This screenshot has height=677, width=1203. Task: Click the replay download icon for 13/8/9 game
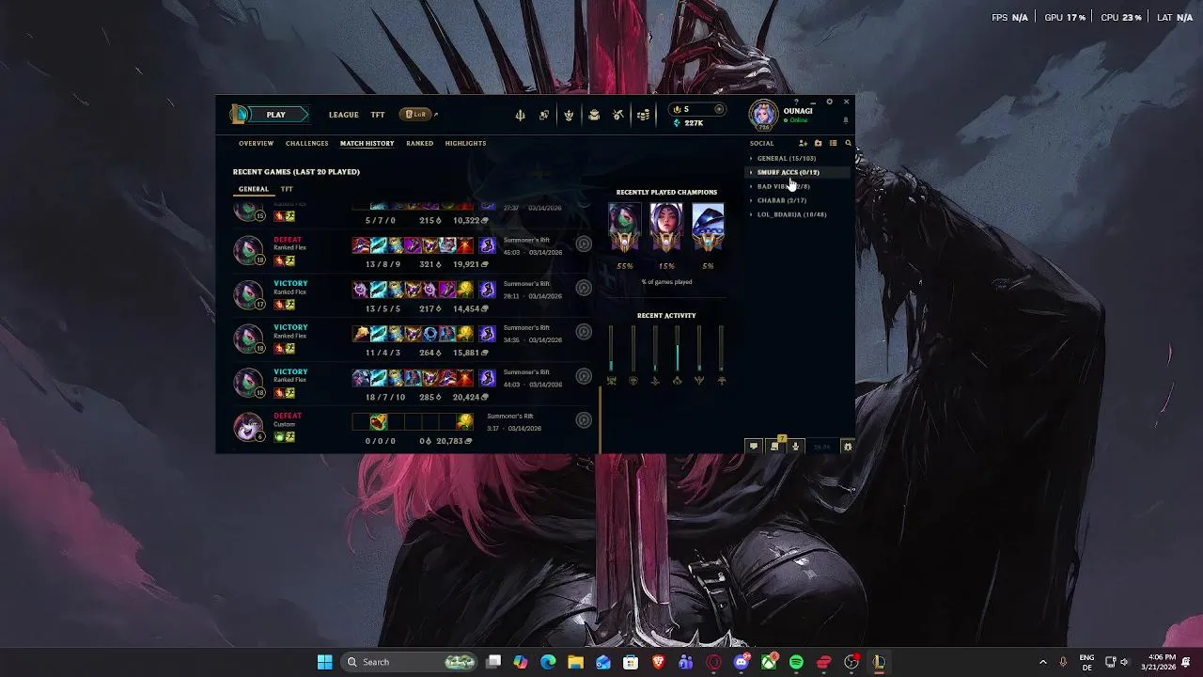point(584,244)
